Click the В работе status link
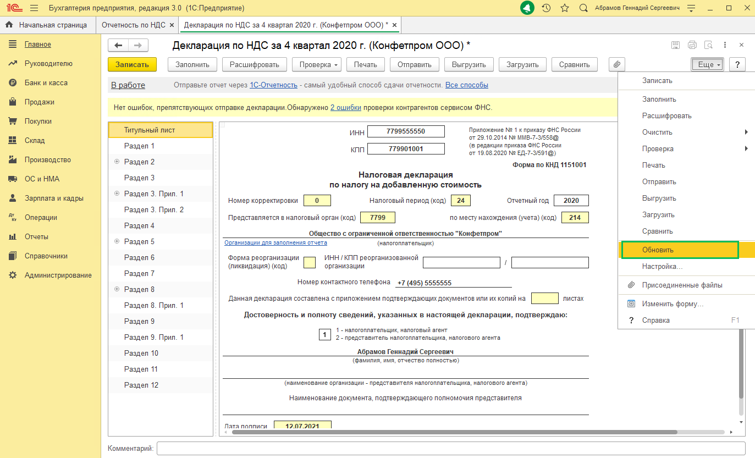This screenshot has height=458, width=755. pos(128,85)
